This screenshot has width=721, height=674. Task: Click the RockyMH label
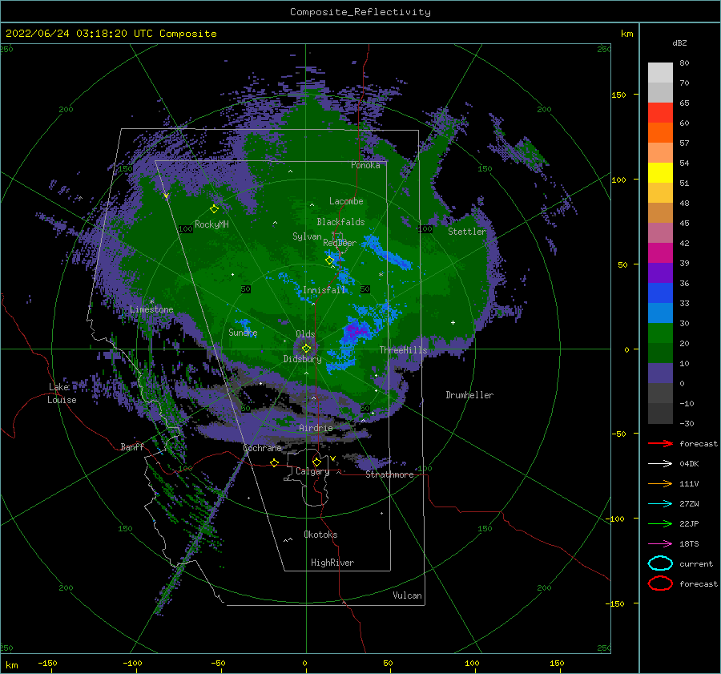coord(211,224)
